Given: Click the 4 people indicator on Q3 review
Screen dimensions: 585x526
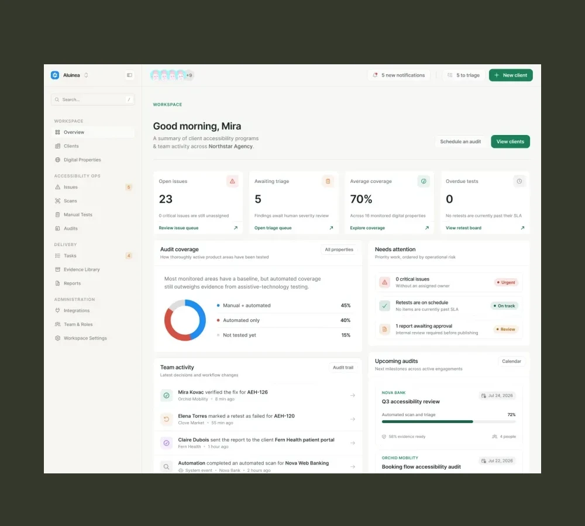Looking at the screenshot, I should point(504,436).
